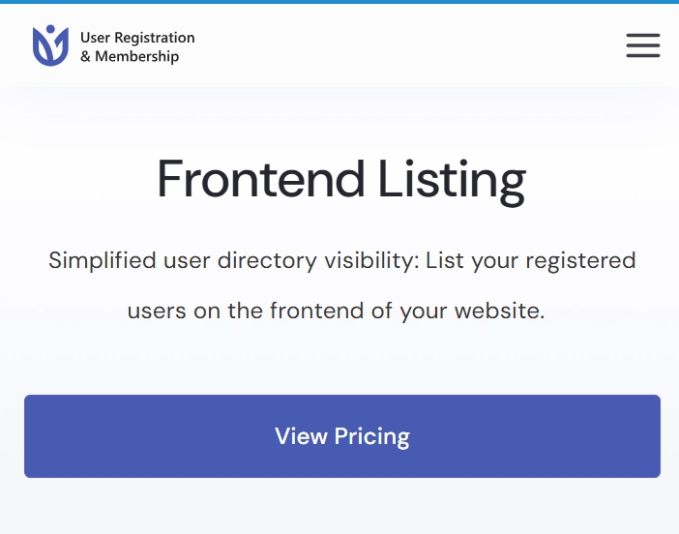
Task: Click the word "Frontend" in heading
Action: point(261,179)
